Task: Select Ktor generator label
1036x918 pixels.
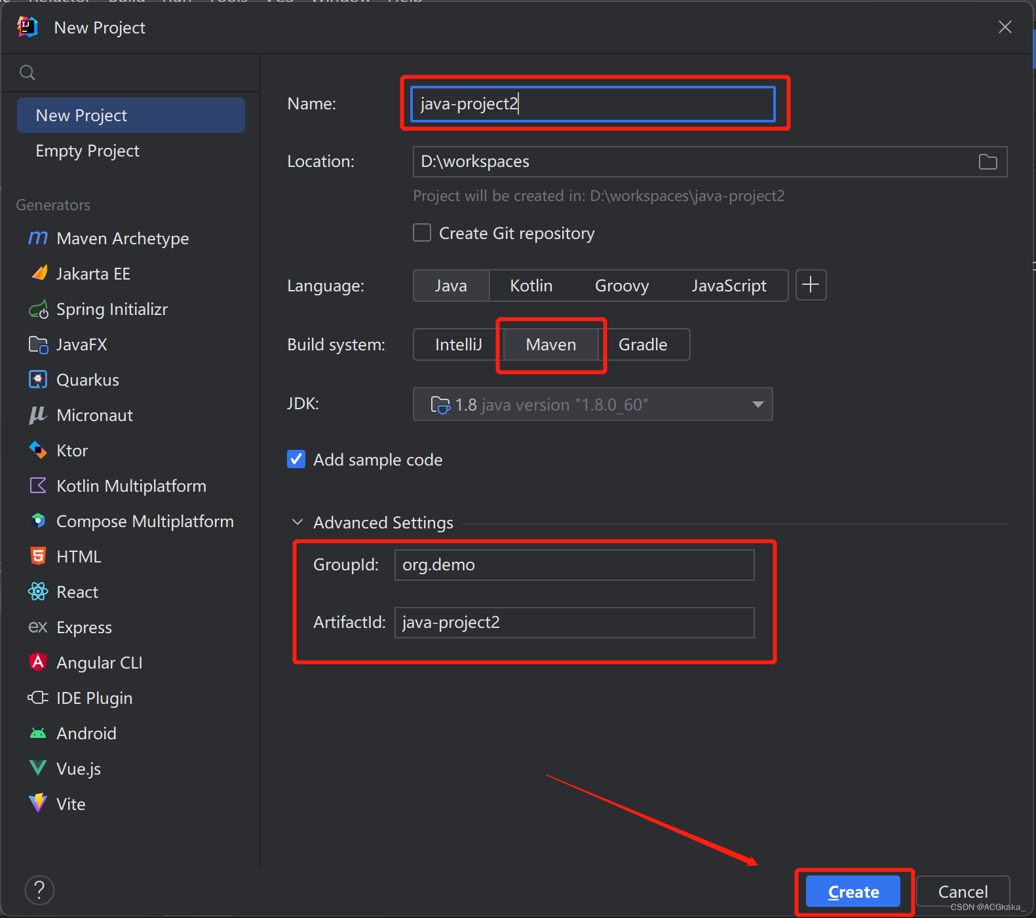Action: click(72, 450)
